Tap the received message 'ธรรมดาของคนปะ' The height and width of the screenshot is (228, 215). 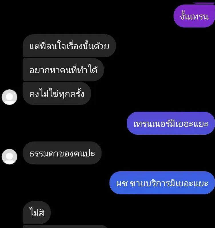tap(62, 153)
